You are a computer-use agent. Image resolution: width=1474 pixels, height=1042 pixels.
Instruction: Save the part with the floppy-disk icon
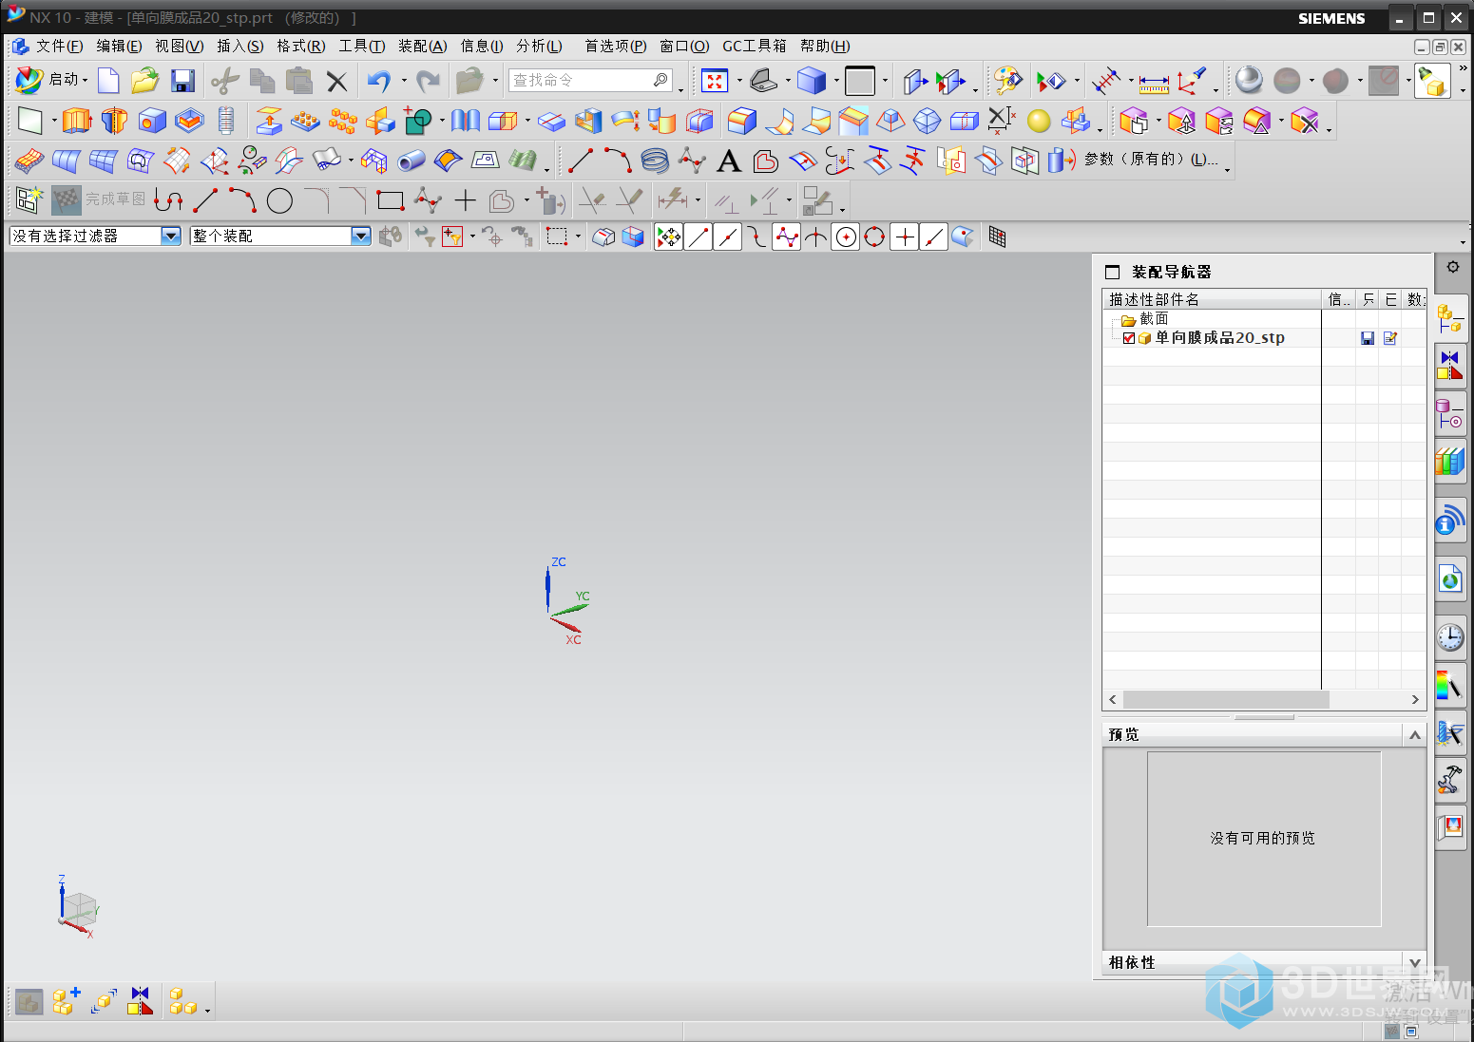(x=182, y=81)
